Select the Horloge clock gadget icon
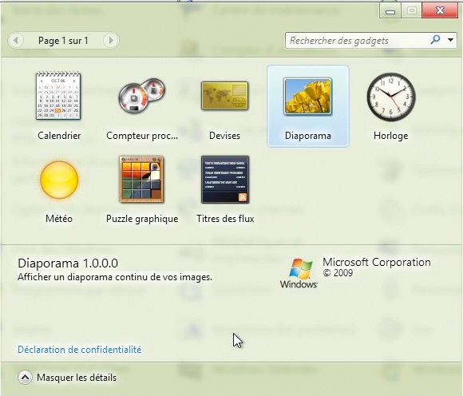Screen dimensions: 463x396 (x=391, y=97)
